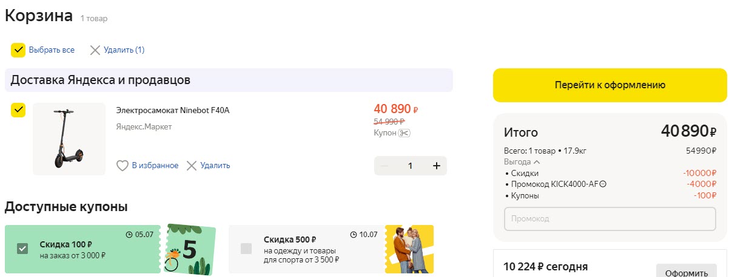The width and height of the screenshot is (729, 277).
Task: Click the X icon next to Удалить (1)
Action: [95, 50]
